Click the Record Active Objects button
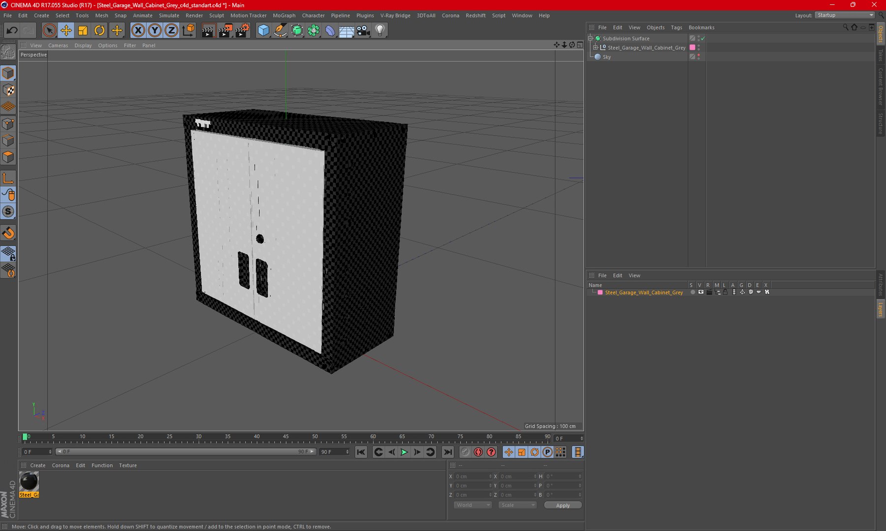 tap(465, 452)
